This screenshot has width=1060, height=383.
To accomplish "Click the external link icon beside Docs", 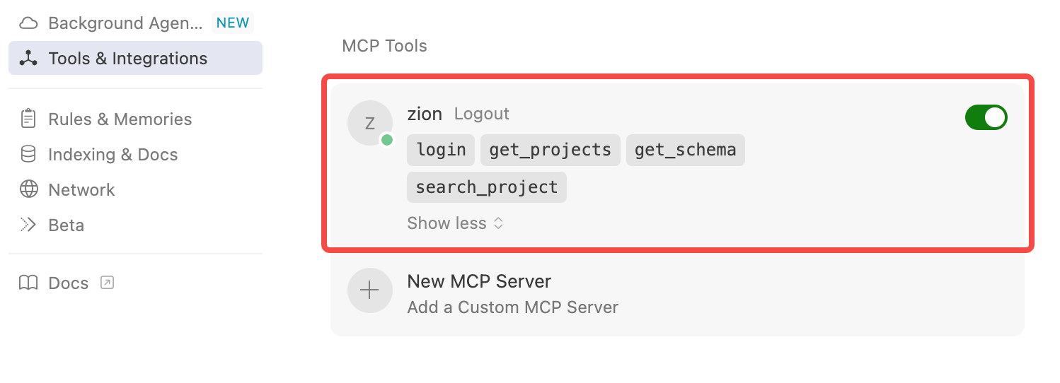I will coord(107,283).
